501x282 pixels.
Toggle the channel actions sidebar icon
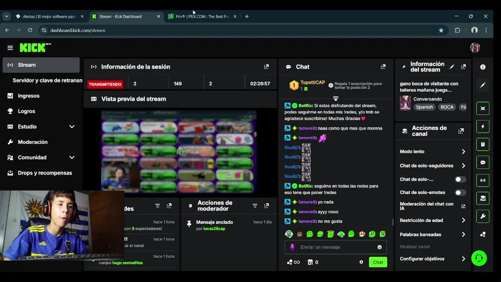click(483, 199)
